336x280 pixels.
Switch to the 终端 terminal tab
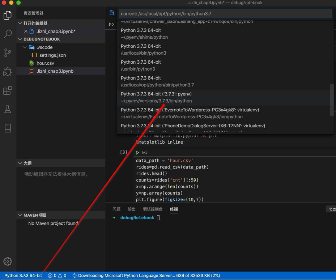tap(174, 209)
